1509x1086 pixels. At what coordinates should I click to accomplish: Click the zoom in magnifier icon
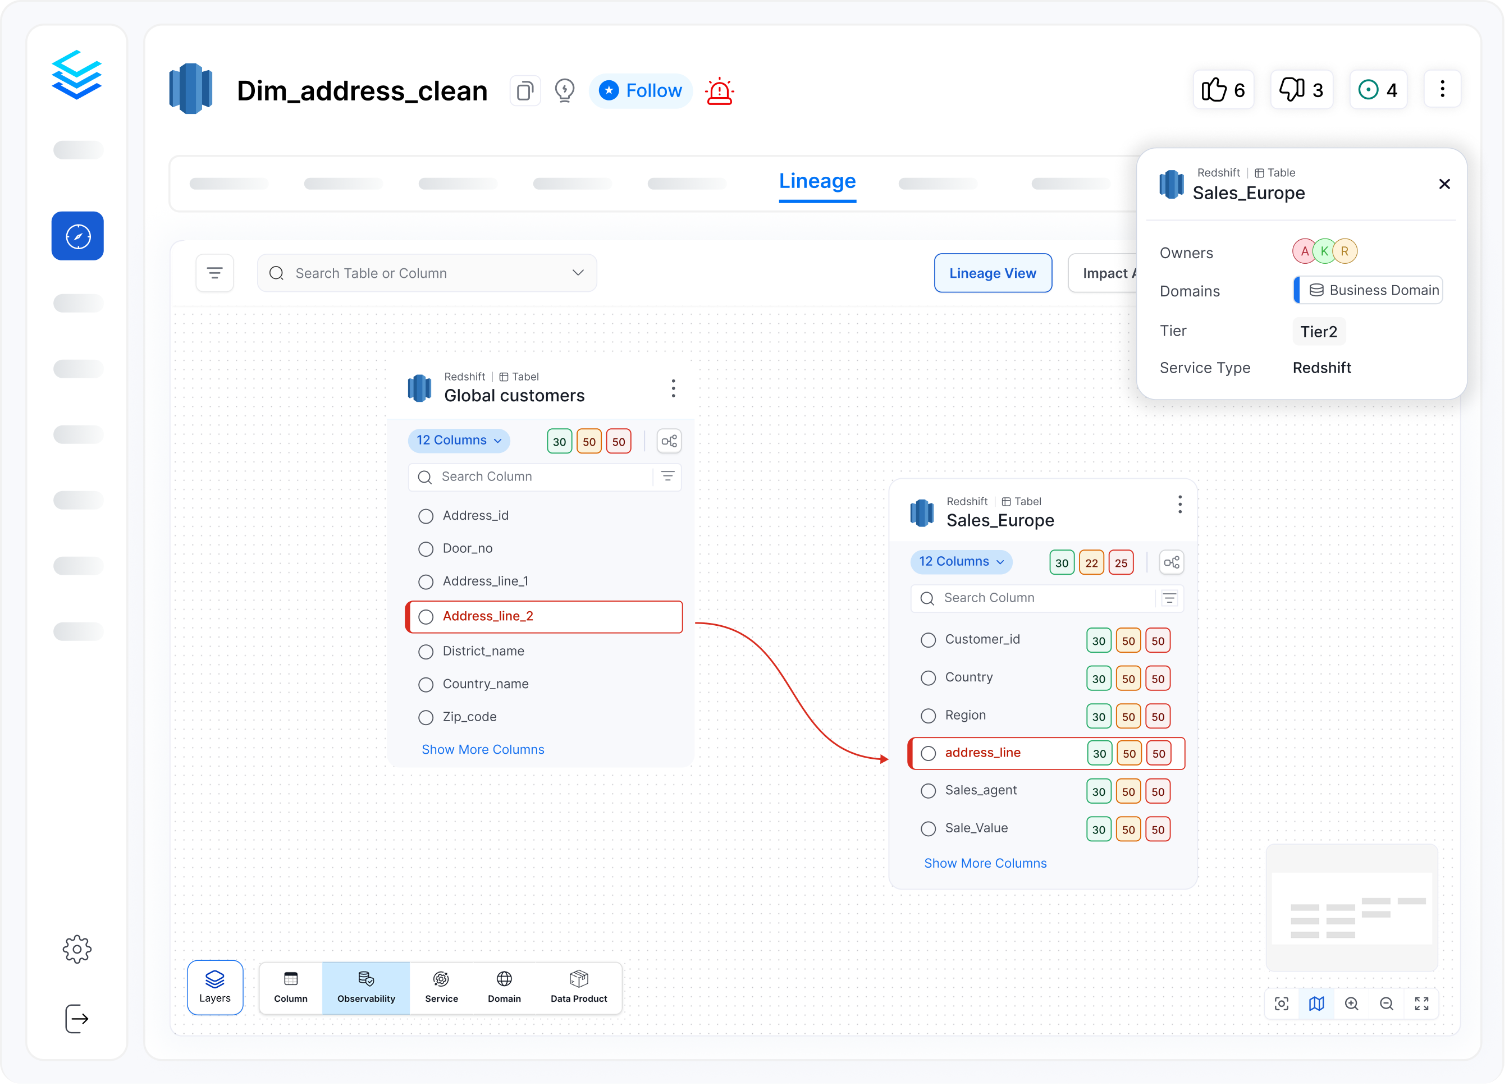click(x=1351, y=1003)
